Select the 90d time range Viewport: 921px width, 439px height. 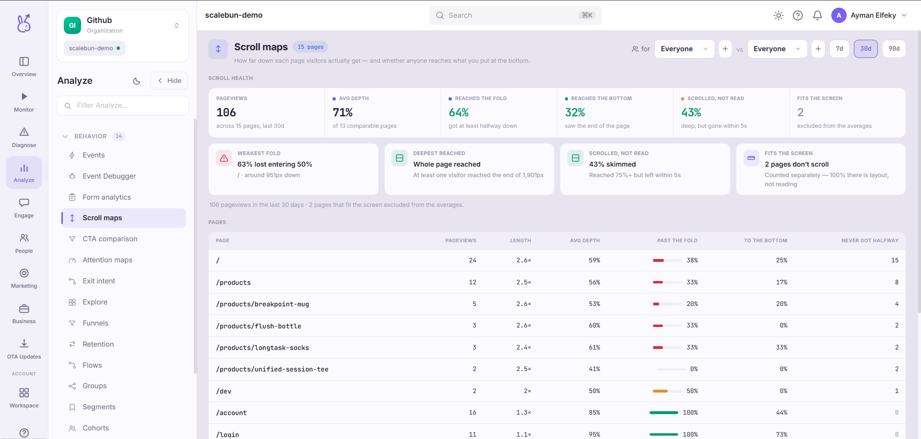(894, 49)
